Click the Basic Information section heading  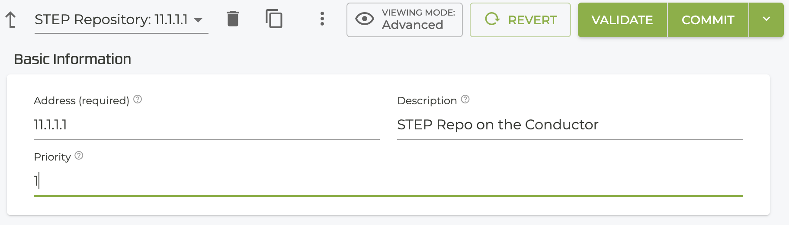(72, 59)
